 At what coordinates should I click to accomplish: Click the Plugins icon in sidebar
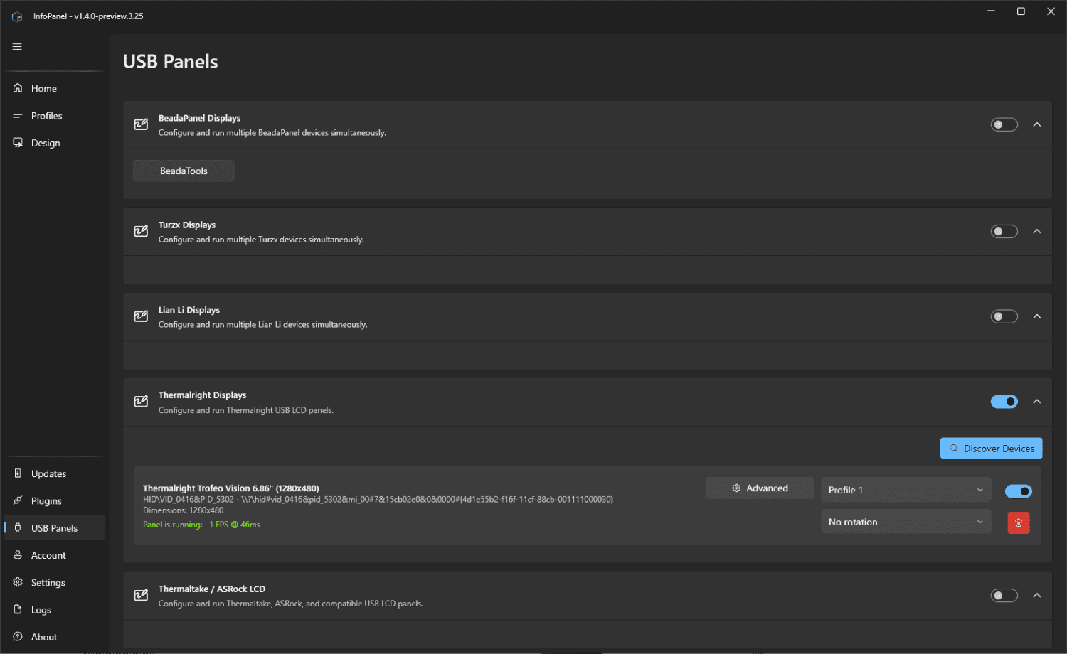pyautogui.click(x=18, y=500)
